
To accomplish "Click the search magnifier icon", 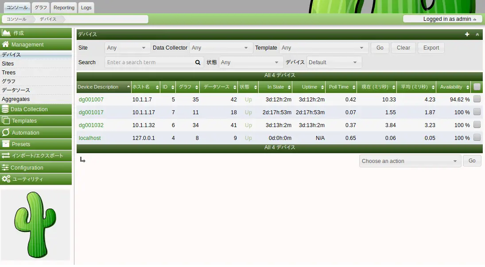I will pos(198,62).
